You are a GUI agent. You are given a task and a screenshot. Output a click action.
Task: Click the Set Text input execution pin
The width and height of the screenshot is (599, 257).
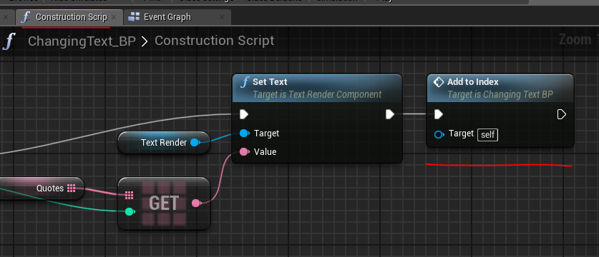click(244, 114)
